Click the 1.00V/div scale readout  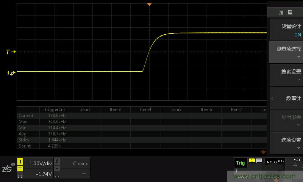click(x=40, y=163)
